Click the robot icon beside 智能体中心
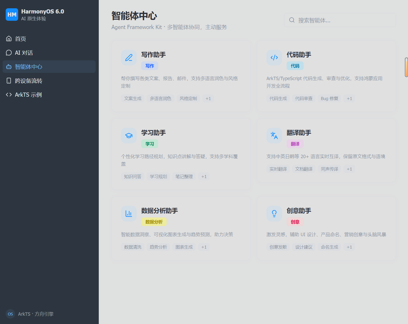The height and width of the screenshot is (324, 408). pos(9,67)
